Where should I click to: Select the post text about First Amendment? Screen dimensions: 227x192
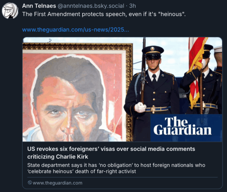(104, 14)
